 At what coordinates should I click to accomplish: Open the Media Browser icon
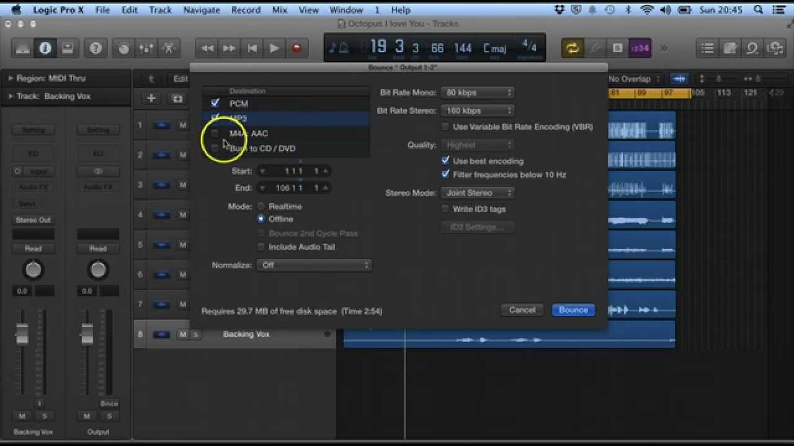(x=775, y=48)
